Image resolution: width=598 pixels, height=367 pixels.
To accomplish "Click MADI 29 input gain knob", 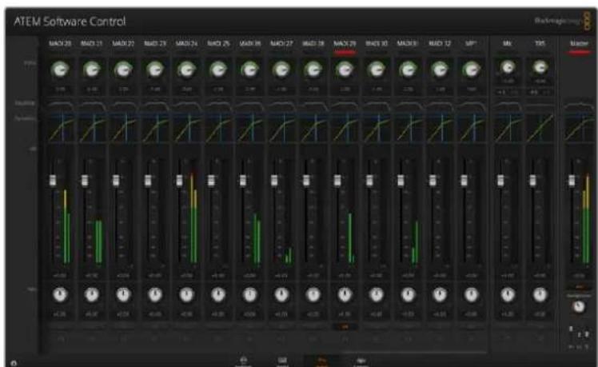I will click(x=345, y=70).
